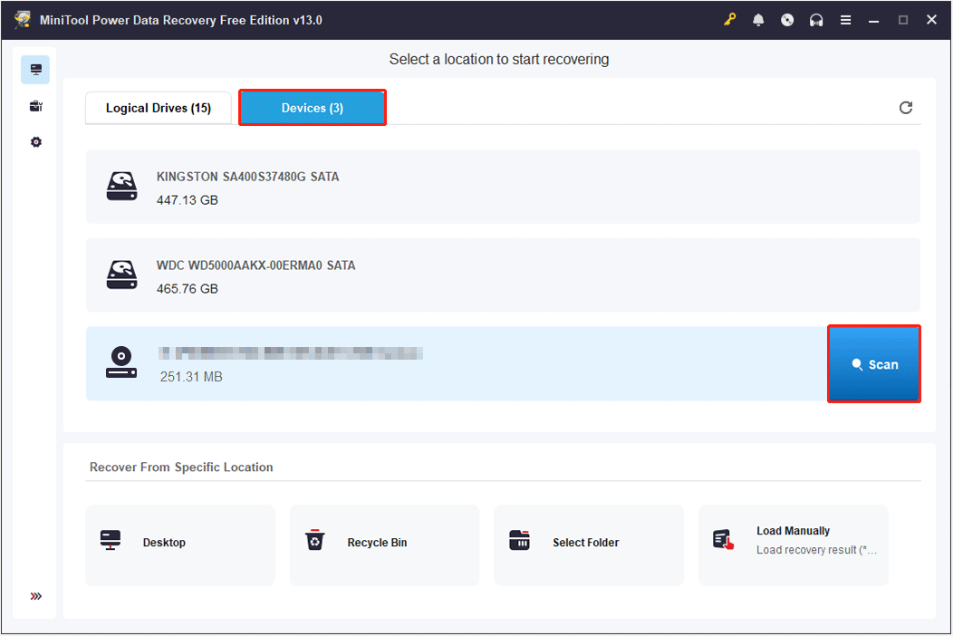Click the bootable media disc icon
953x636 pixels.
(x=787, y=20)
